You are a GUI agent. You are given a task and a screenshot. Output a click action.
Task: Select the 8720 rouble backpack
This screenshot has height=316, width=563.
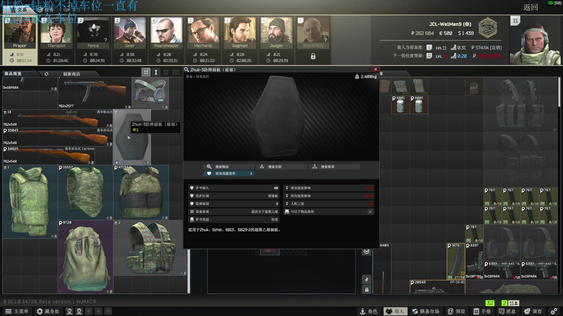86,257
